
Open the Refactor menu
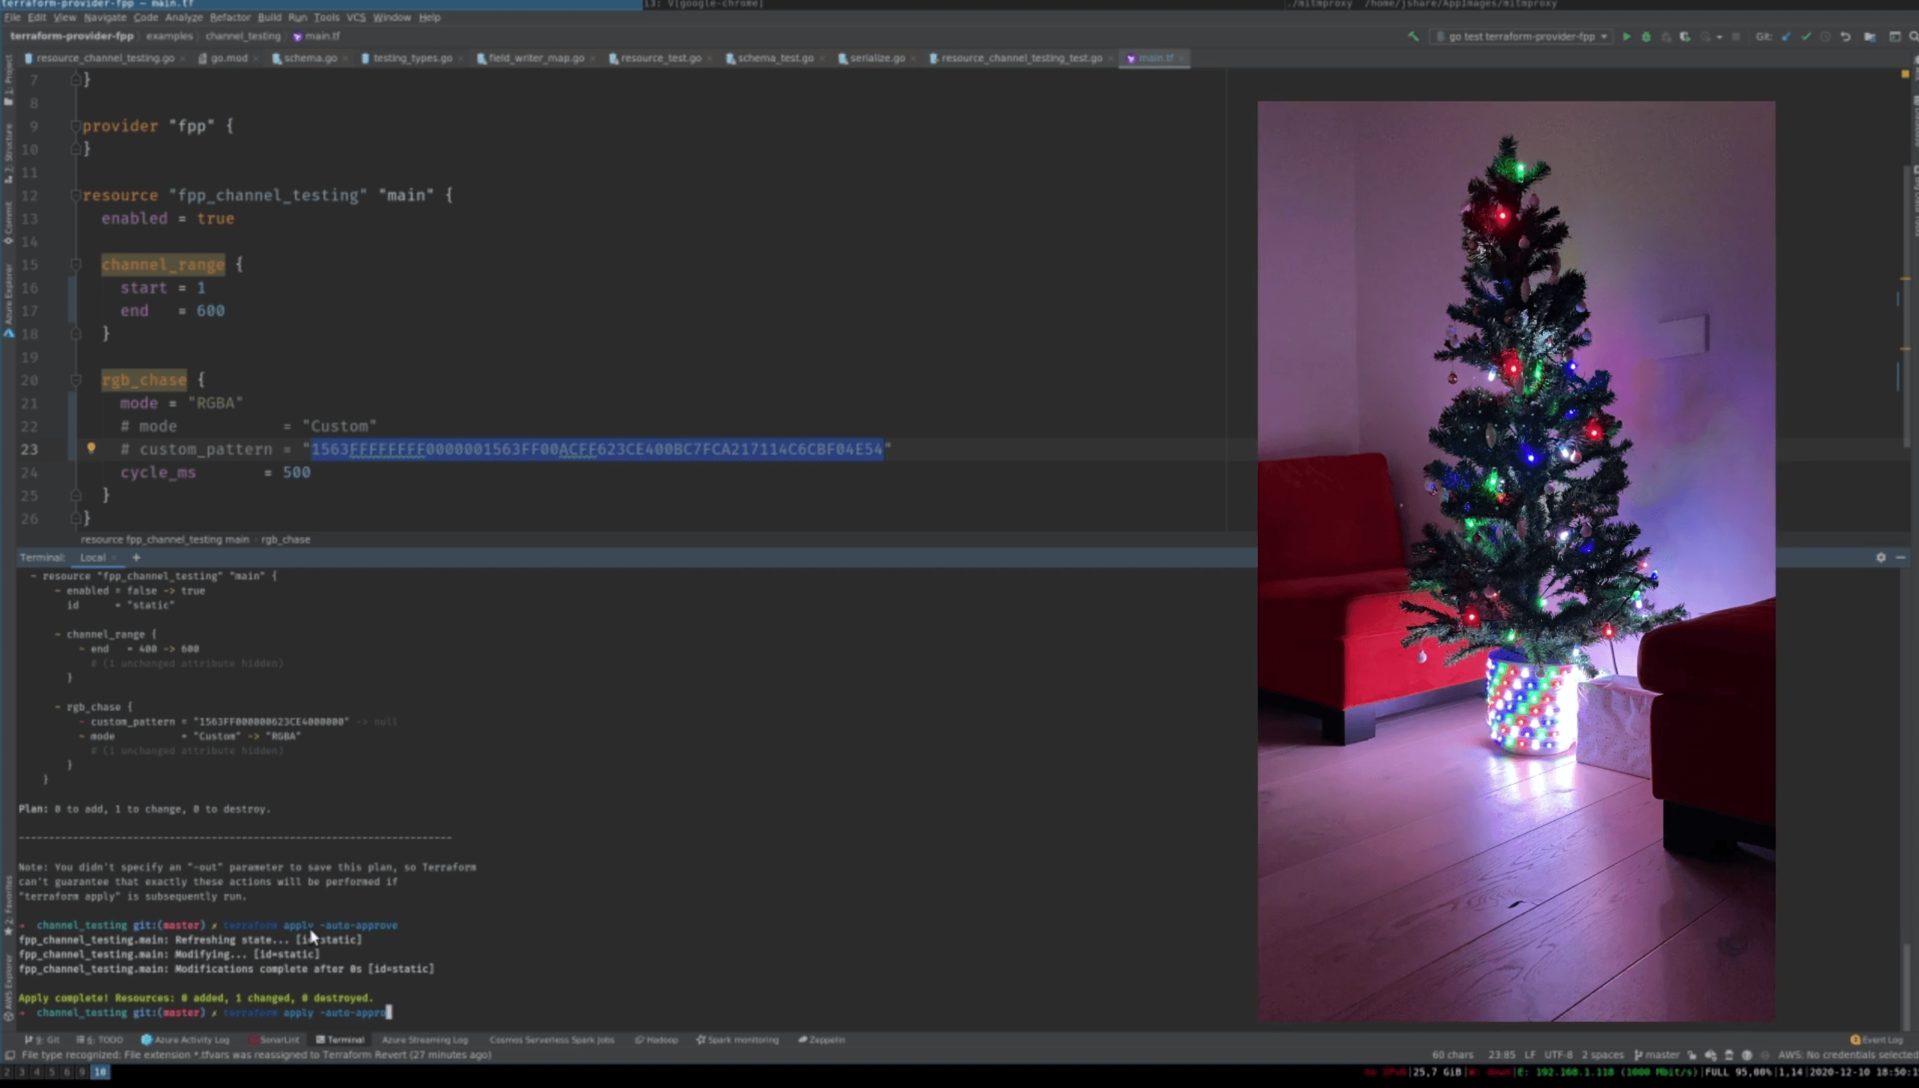coord(229,17)
